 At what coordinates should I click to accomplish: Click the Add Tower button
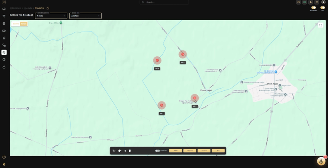click(x=204, y=151)
